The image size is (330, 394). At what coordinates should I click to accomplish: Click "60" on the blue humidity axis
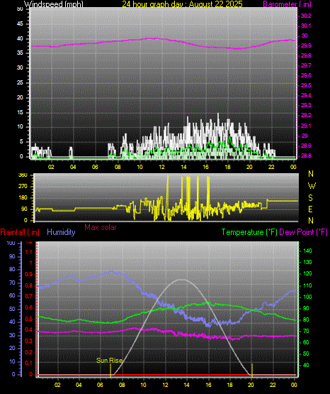click(12, 296)
